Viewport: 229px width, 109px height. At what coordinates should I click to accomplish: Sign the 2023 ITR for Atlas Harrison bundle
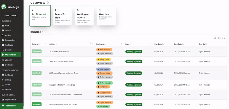coord(37,51)
